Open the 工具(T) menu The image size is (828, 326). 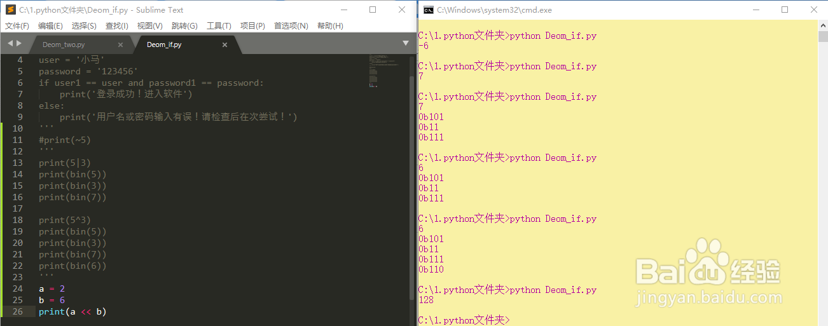pyautogui.click(x=219, y=26)
